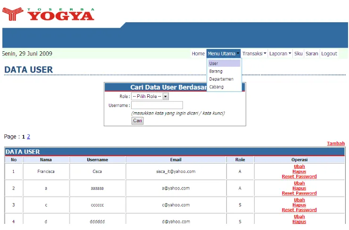Reset Password for user cccccc

point(299,210)
